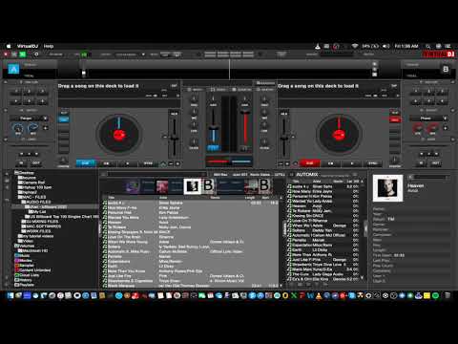
Task: Click the crossfader below the mixer
Action: (229, 161)
